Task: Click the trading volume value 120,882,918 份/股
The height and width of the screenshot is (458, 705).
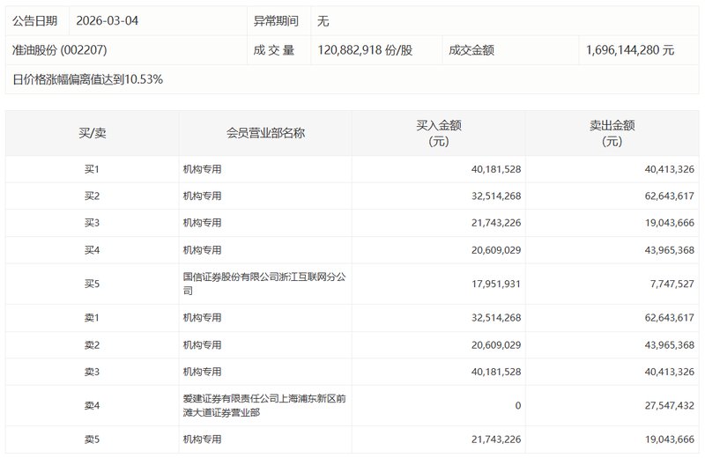Action: [x=365, y=50]
